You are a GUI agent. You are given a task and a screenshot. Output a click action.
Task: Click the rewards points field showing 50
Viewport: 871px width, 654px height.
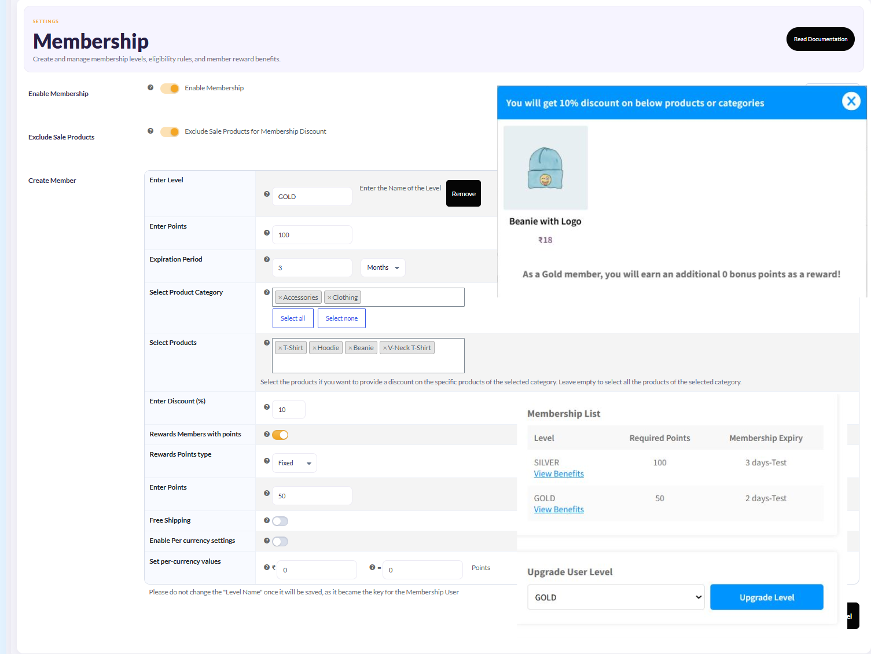[312, 495]
